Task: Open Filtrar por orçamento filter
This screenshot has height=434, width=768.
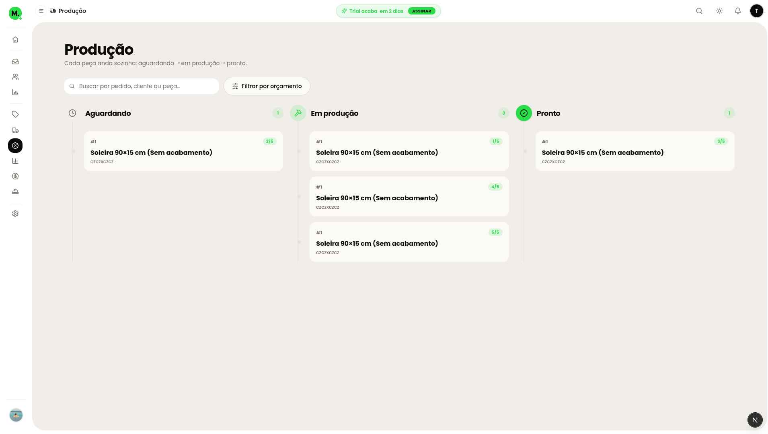Action: point(267,86)
